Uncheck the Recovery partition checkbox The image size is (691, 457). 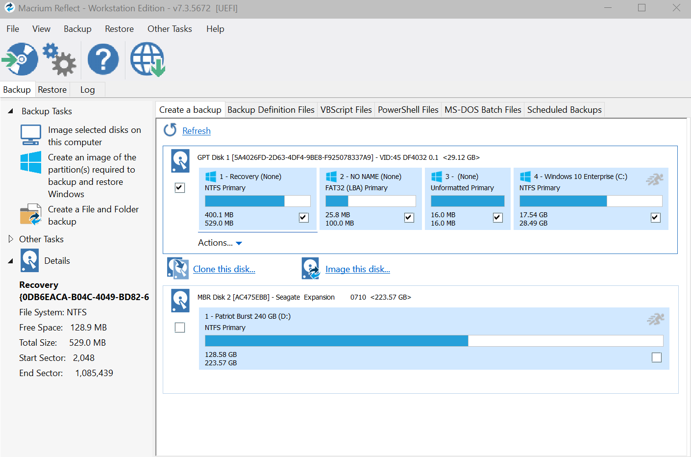[x=304, y=217]
